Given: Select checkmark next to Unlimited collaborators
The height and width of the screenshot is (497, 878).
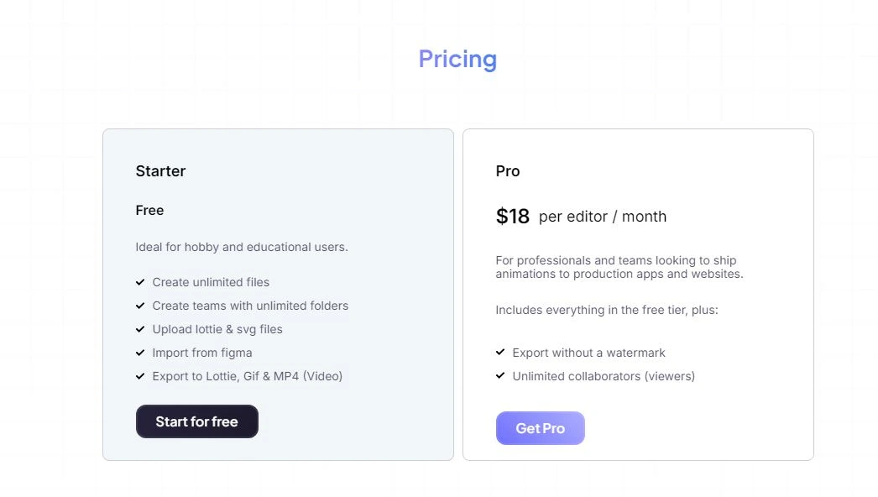Looking at the screenshot, I should 500,376.
